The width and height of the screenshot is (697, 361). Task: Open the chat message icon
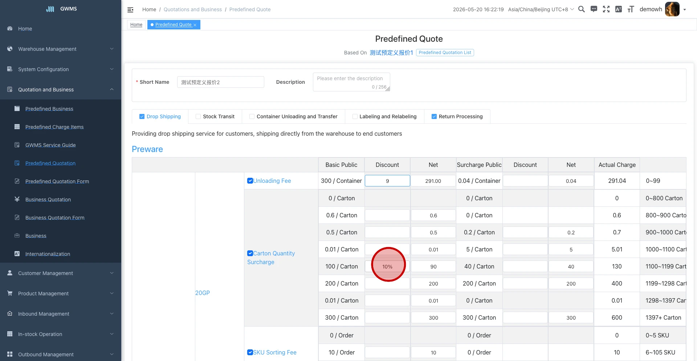(x=594, y=9)
